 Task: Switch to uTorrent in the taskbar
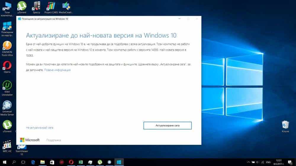coord(100,162)
